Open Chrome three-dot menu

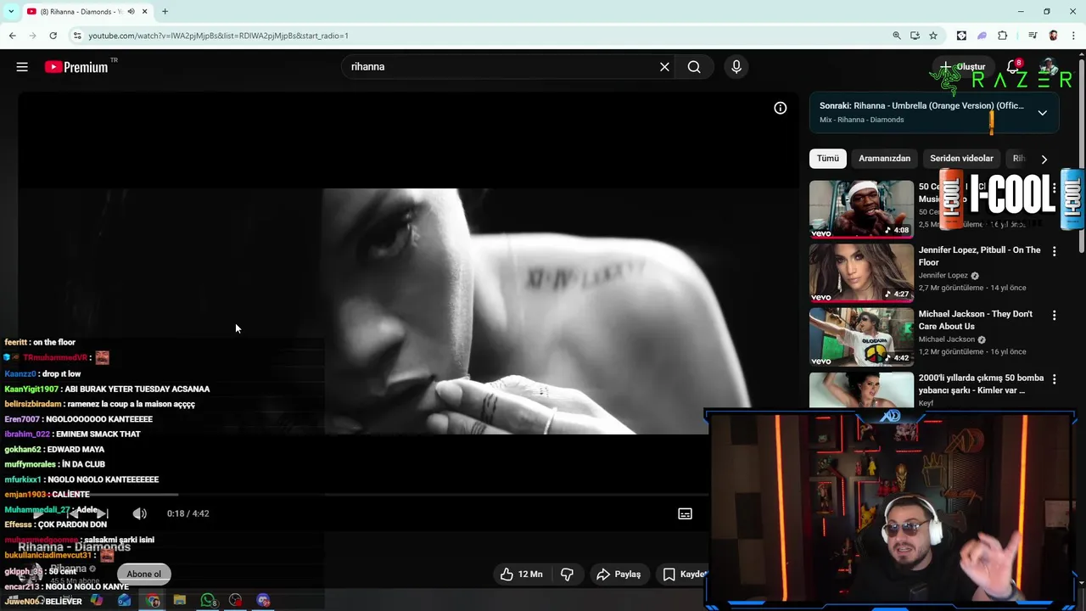[1074, 36]
